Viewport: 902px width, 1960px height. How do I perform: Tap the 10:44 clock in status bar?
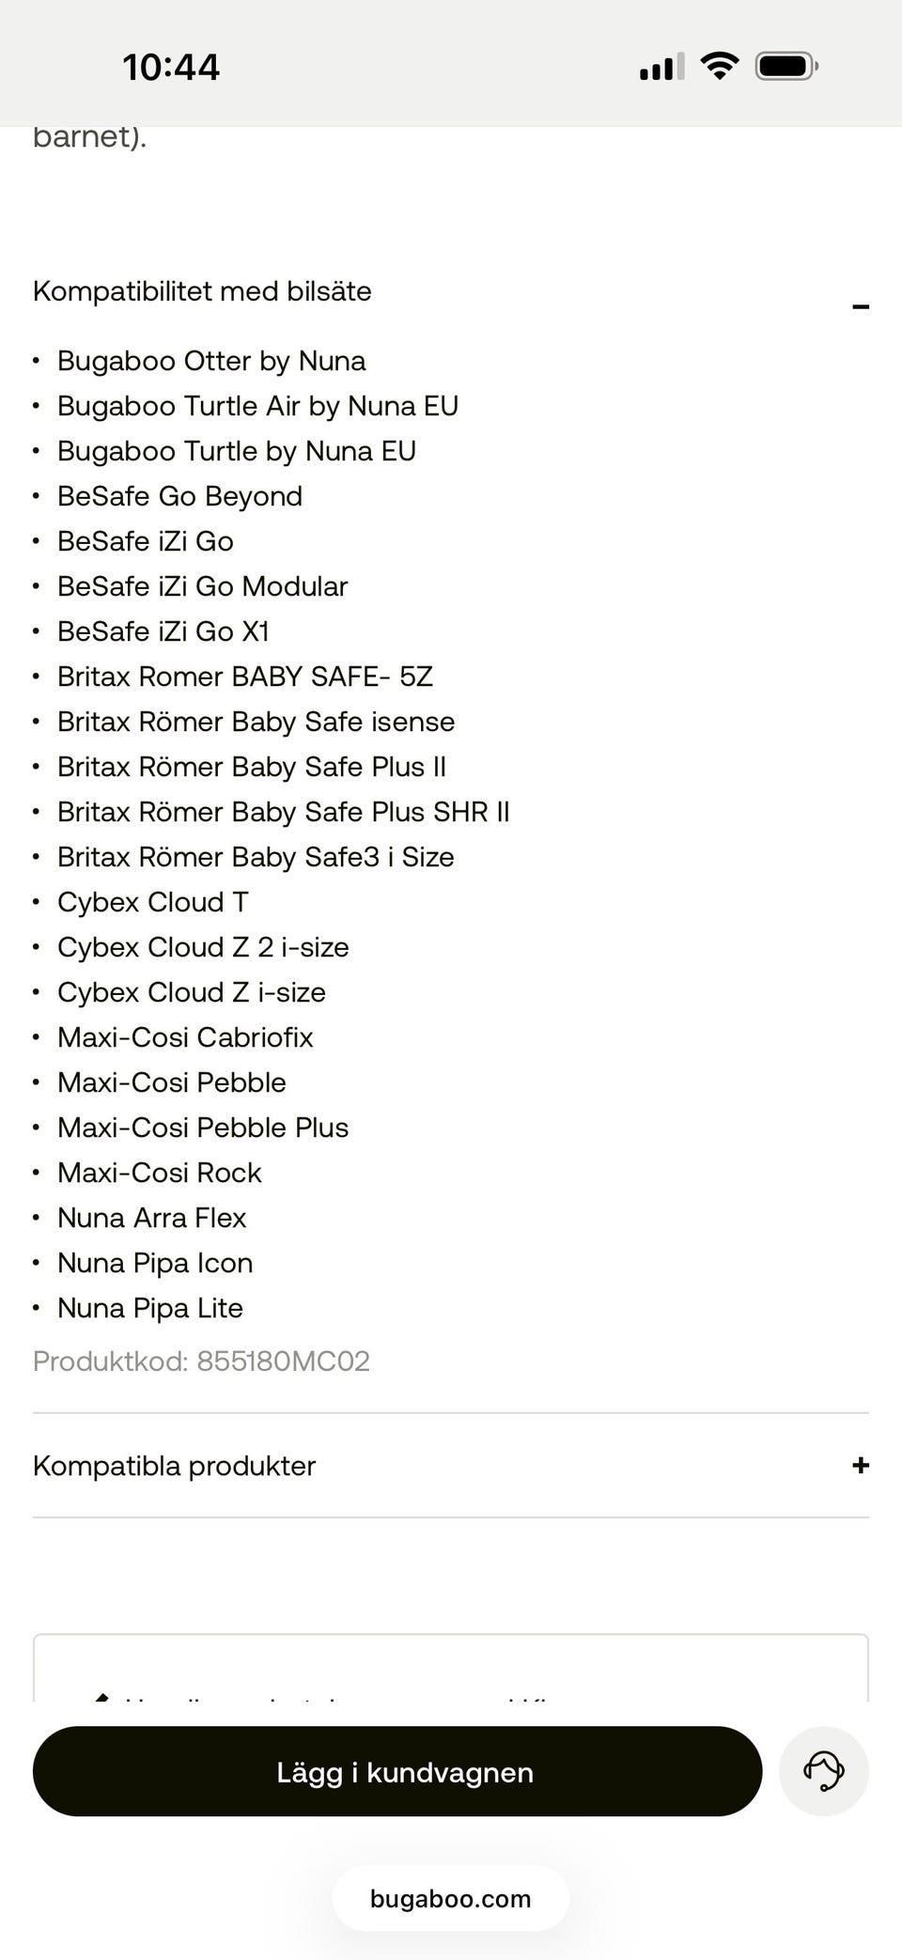click(x=171, y=68)
